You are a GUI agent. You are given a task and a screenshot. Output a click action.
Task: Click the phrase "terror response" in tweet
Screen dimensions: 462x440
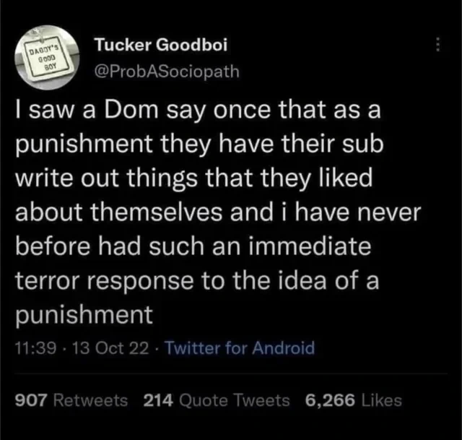click(x=107, y=281)
